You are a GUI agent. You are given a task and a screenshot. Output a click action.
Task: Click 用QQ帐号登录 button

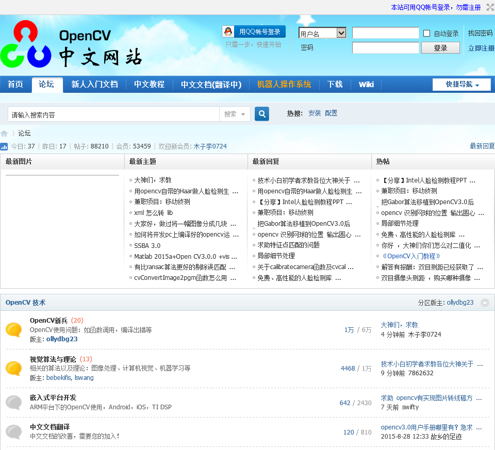(254, 31)
